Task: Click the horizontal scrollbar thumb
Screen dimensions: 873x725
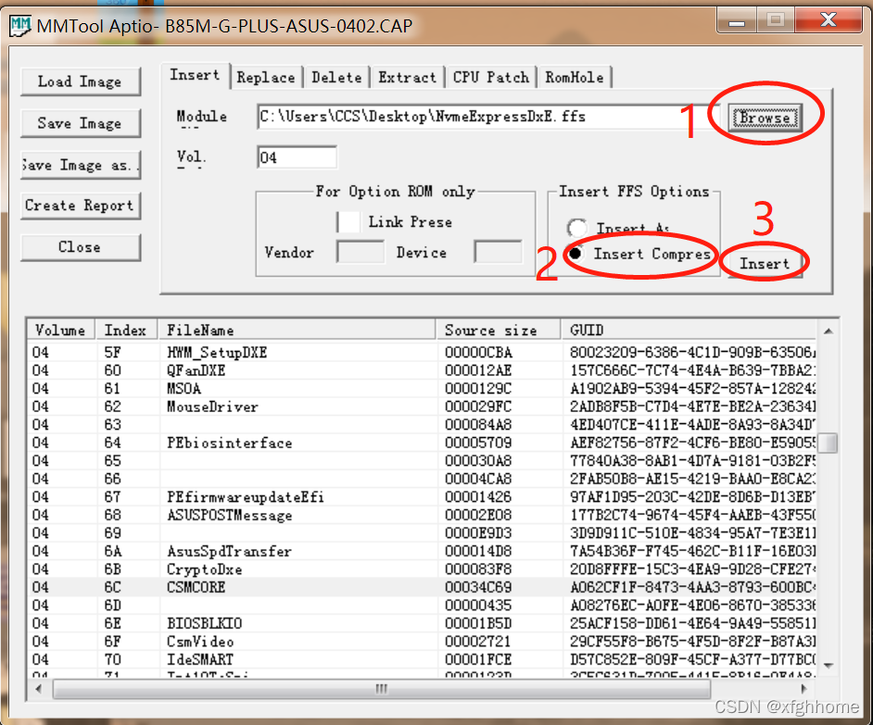Action: point(382,689)
